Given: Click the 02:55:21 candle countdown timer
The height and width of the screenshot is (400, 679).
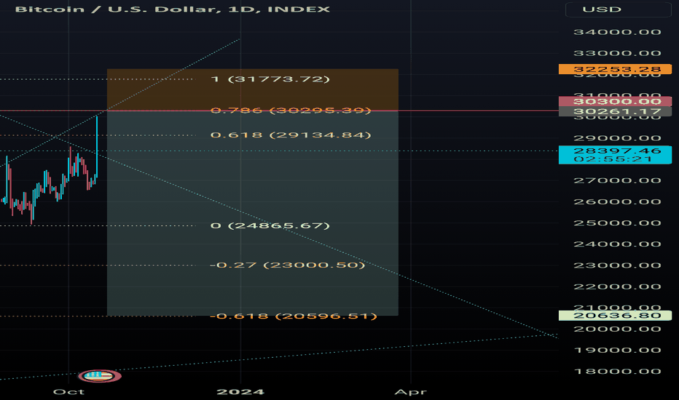Looking at the screenshot, I should (x=613, y=159).
